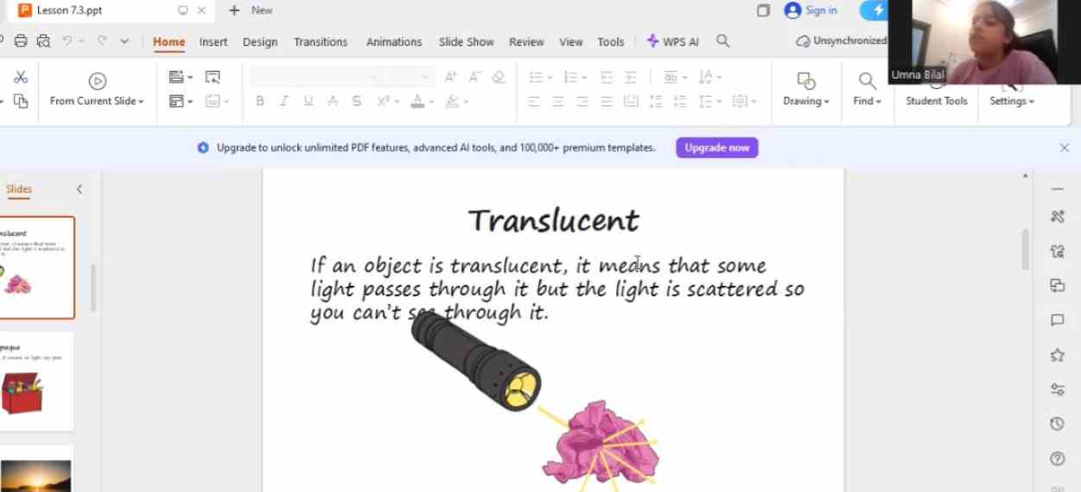This screenshot has height=492, width=1081.
Task: Click the help question mark in right sidebar
Action: point(1057,458)
